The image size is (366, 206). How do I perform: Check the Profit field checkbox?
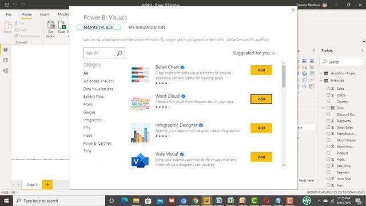tap(328, 159)
